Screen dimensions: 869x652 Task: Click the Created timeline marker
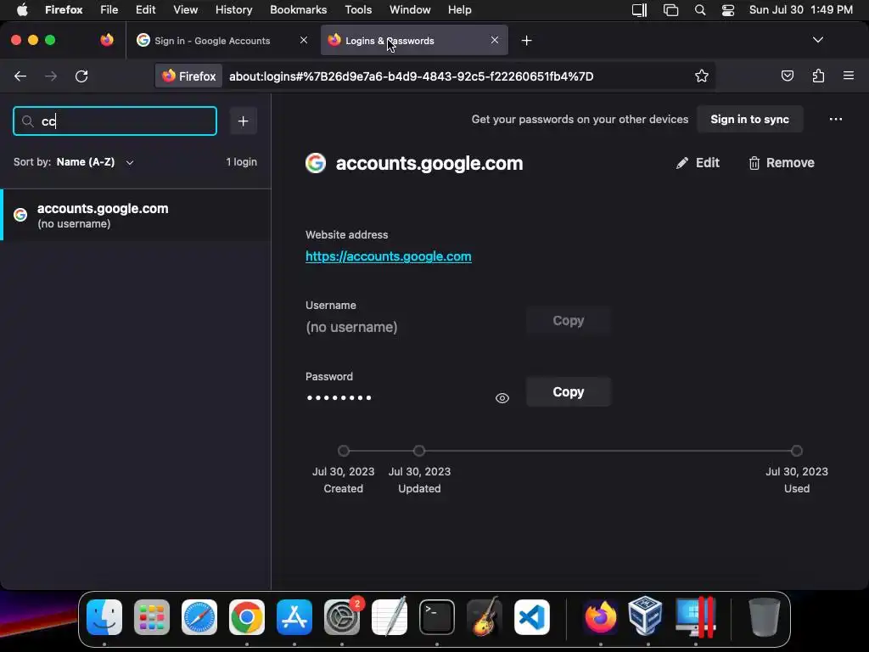344,451
